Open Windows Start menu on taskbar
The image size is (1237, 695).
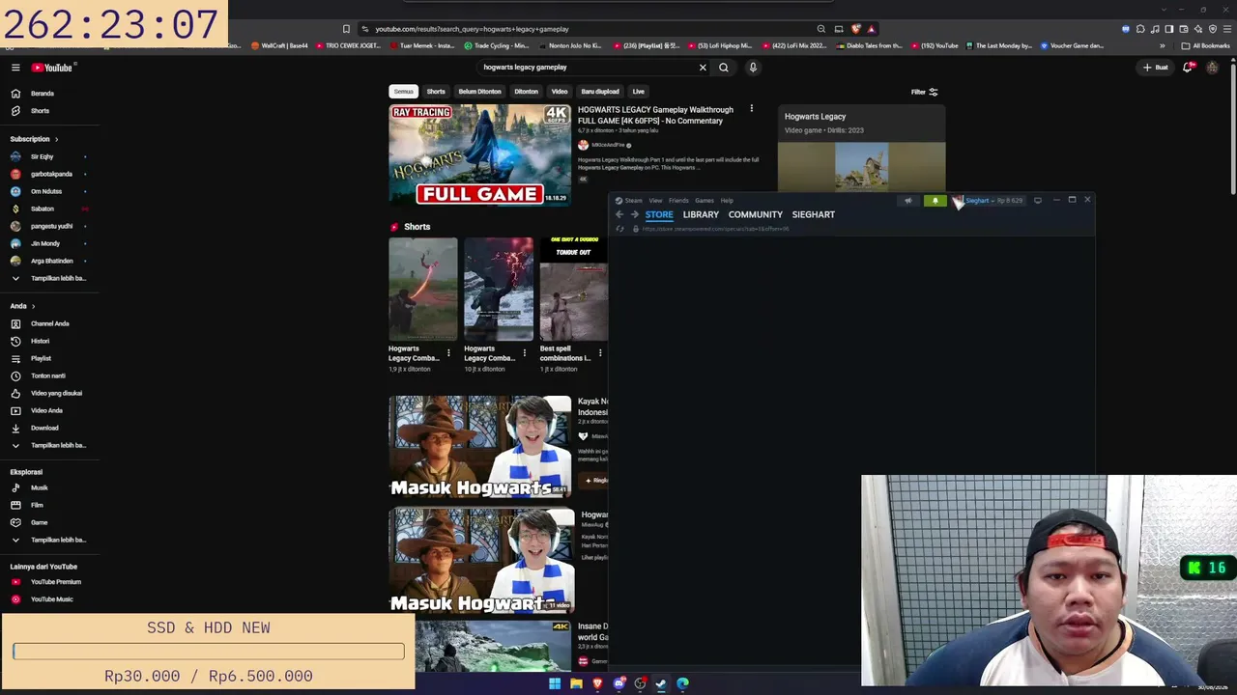click(x=555, y=683)
